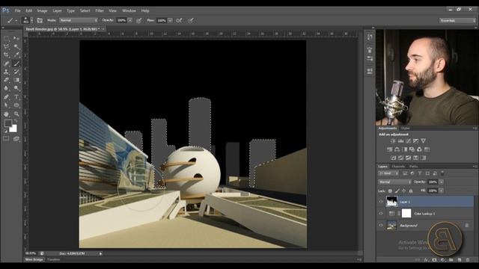The image size is (479, 269).
Task: Select the Gradient tool
Action: coord(16,80)
